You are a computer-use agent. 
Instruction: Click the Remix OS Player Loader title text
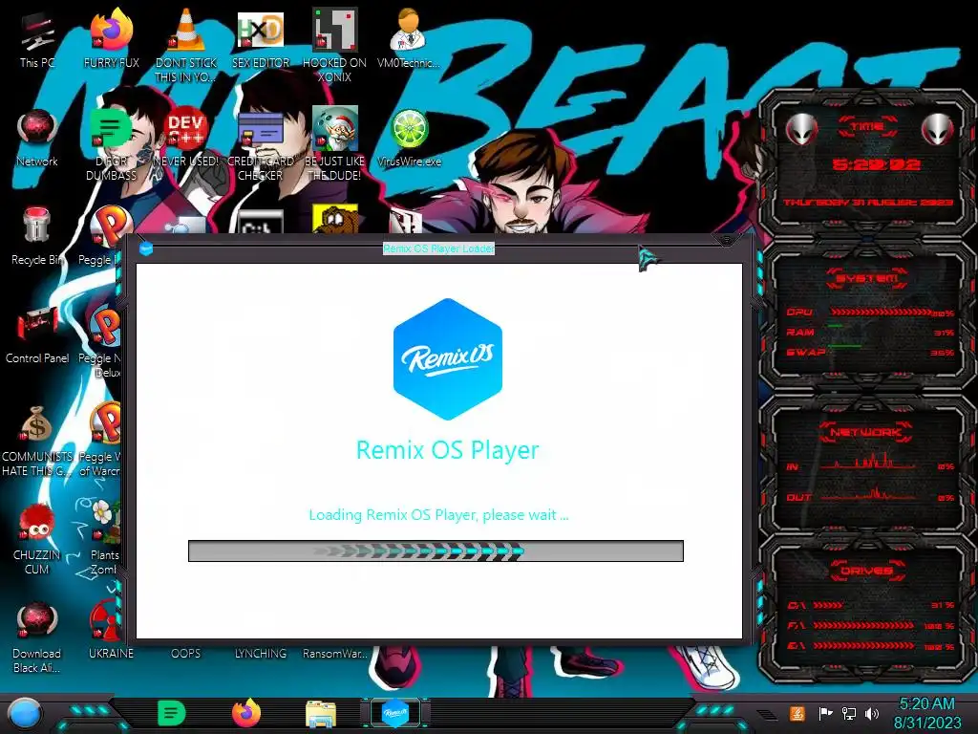click(x=438, y=248)
